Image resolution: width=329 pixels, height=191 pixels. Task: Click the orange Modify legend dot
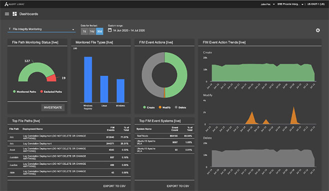(x=160, y=107)
